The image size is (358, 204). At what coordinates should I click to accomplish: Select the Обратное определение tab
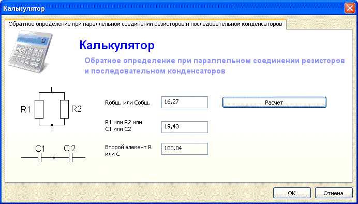145,24
